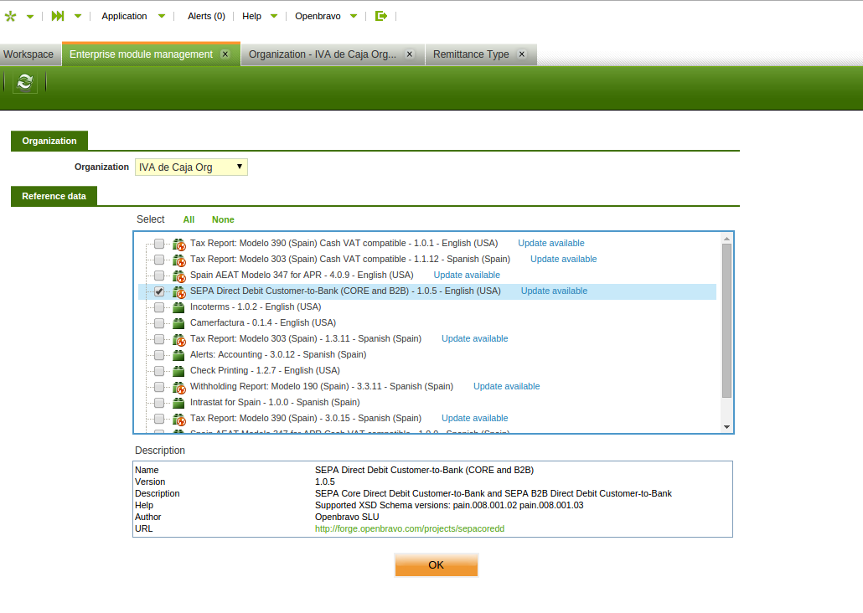This screenshot has width=863, height=613.
Task: Click Update available for Modelo 303 1.3.11
Action: [x=474, y=339]
